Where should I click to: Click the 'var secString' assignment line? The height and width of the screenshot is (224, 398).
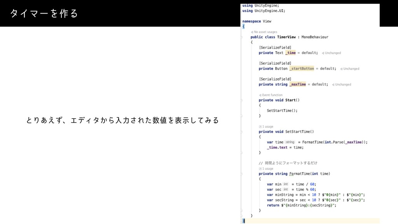pyautogui.click(x=316, y=200)
